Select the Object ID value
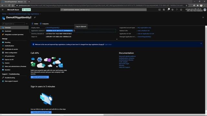Screen dimensions: 207x116 (x=59, y=37)
